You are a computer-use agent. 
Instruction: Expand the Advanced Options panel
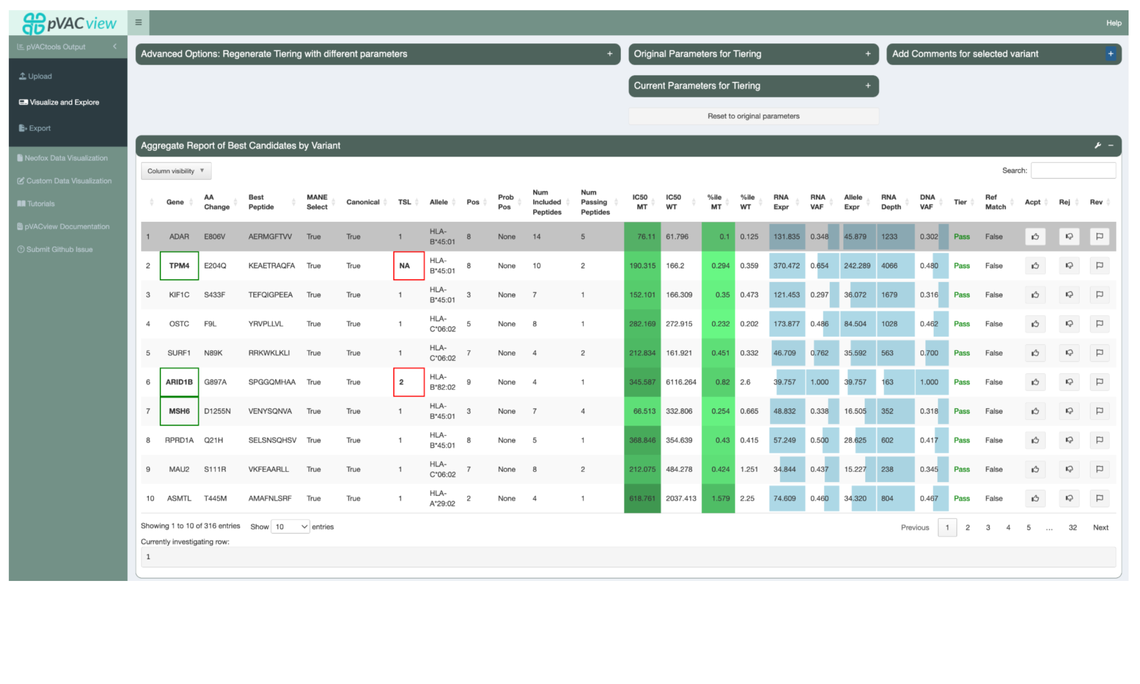pos(610,54)
